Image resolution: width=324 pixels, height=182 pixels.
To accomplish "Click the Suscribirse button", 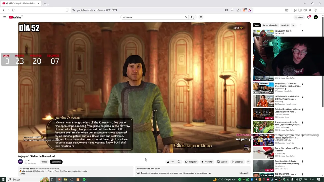I will pyautogui.click(x=56, y=162).
